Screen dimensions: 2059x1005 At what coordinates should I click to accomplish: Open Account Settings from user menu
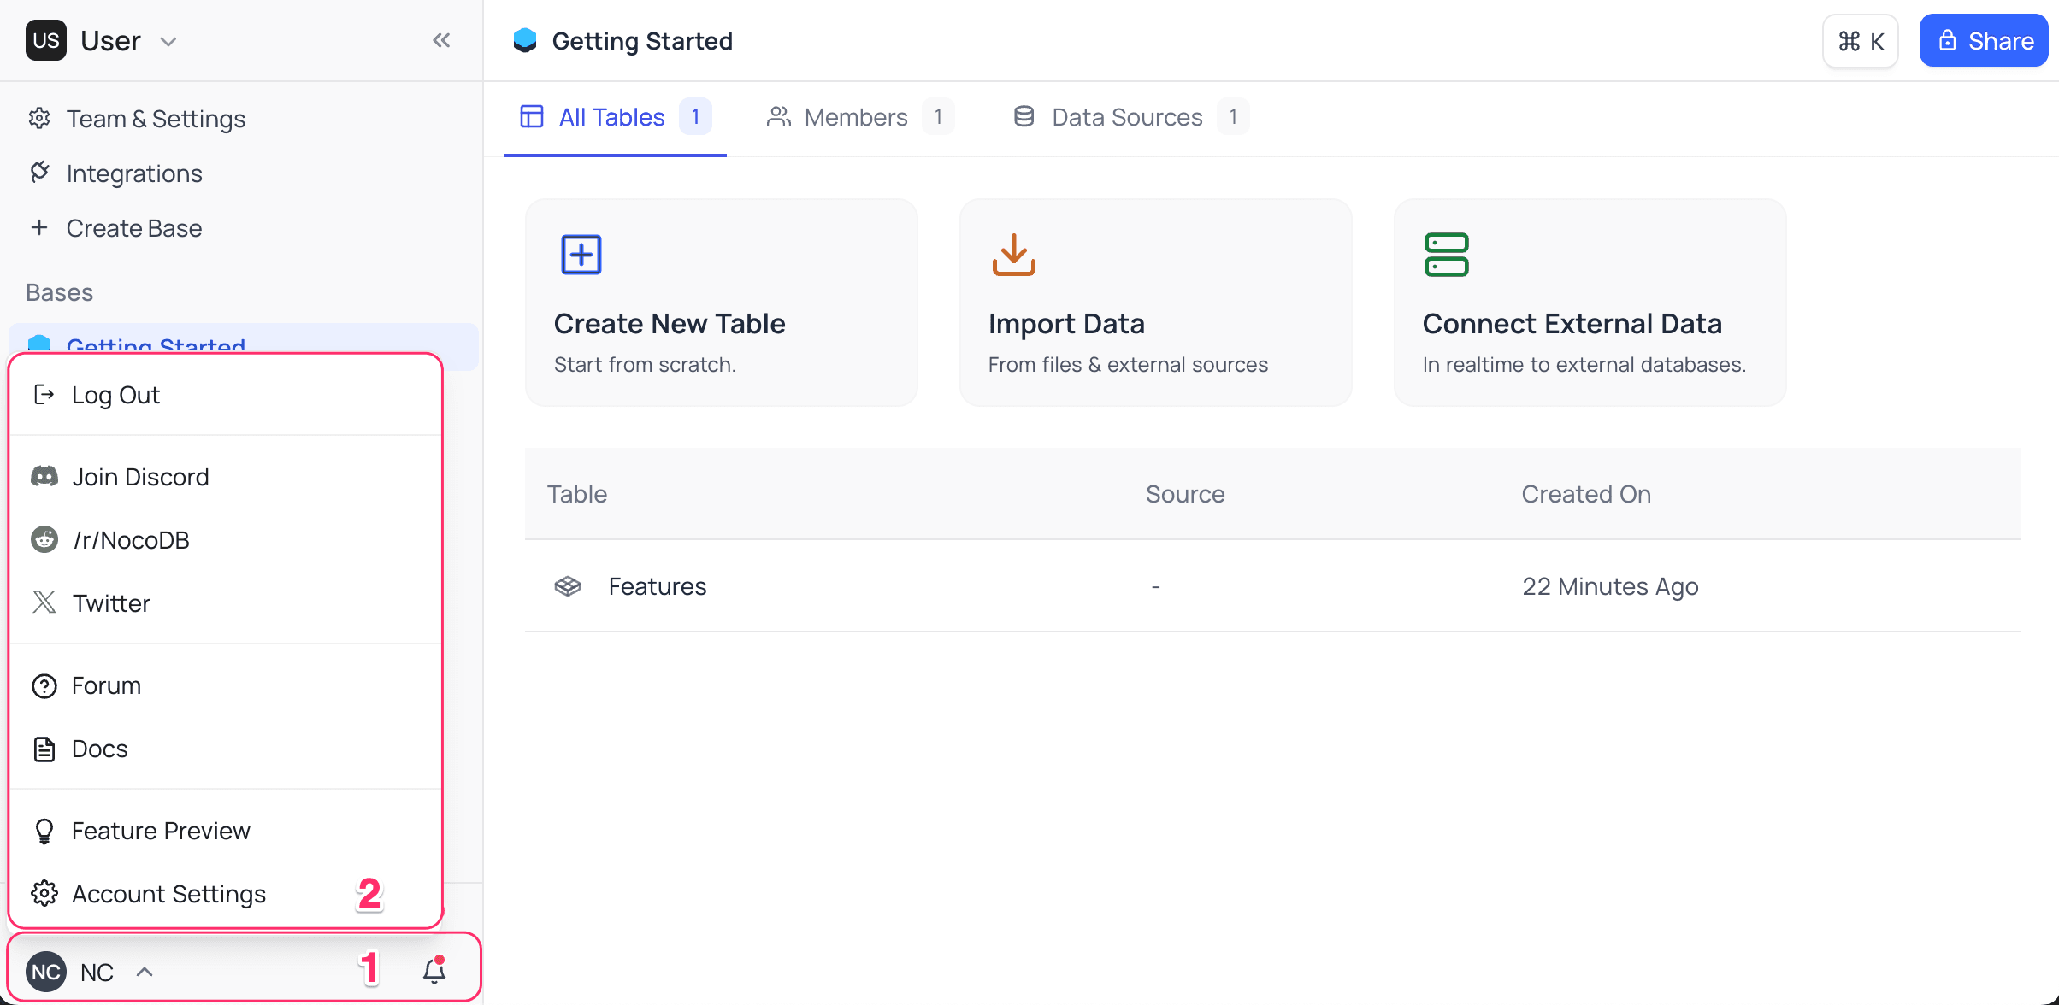coord(168,894)
